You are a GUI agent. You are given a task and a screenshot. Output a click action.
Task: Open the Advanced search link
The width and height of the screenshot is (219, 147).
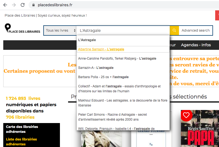(x=196, y=30)
